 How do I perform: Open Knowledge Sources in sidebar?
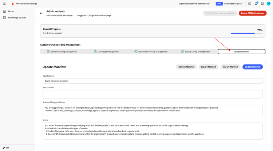[x=17, y=17]
